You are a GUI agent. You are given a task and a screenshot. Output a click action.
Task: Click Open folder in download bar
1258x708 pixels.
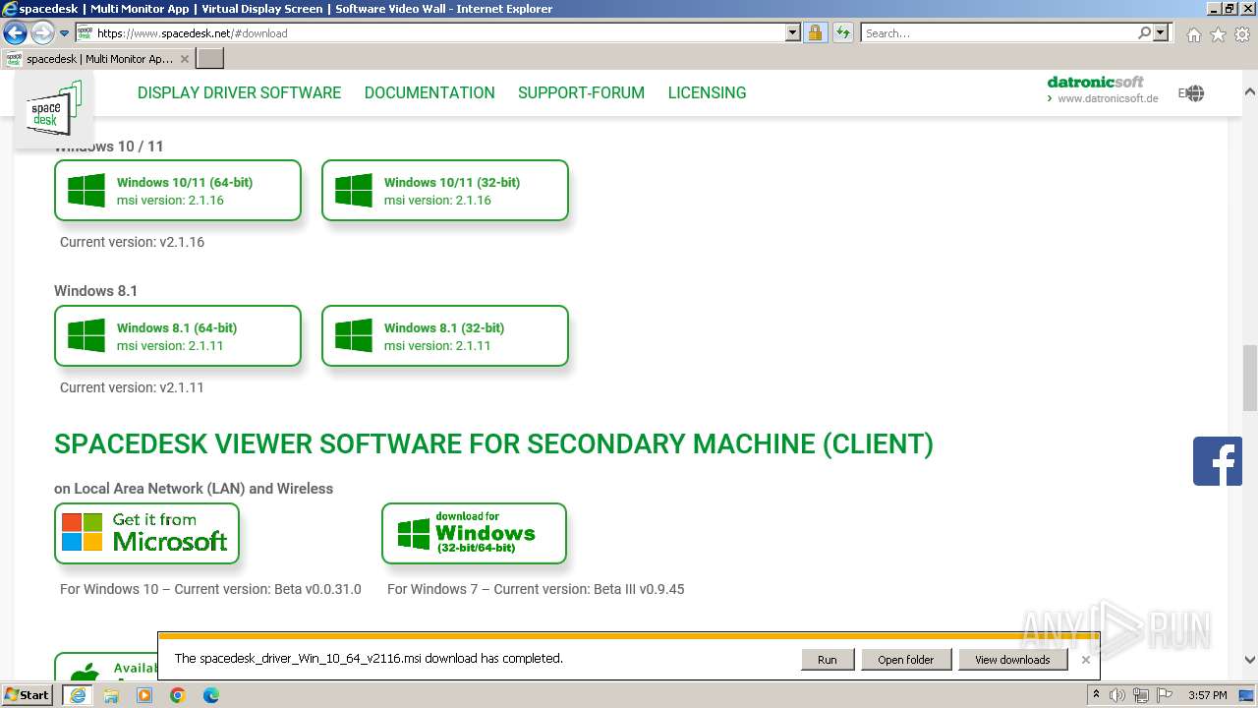(906, 660)
